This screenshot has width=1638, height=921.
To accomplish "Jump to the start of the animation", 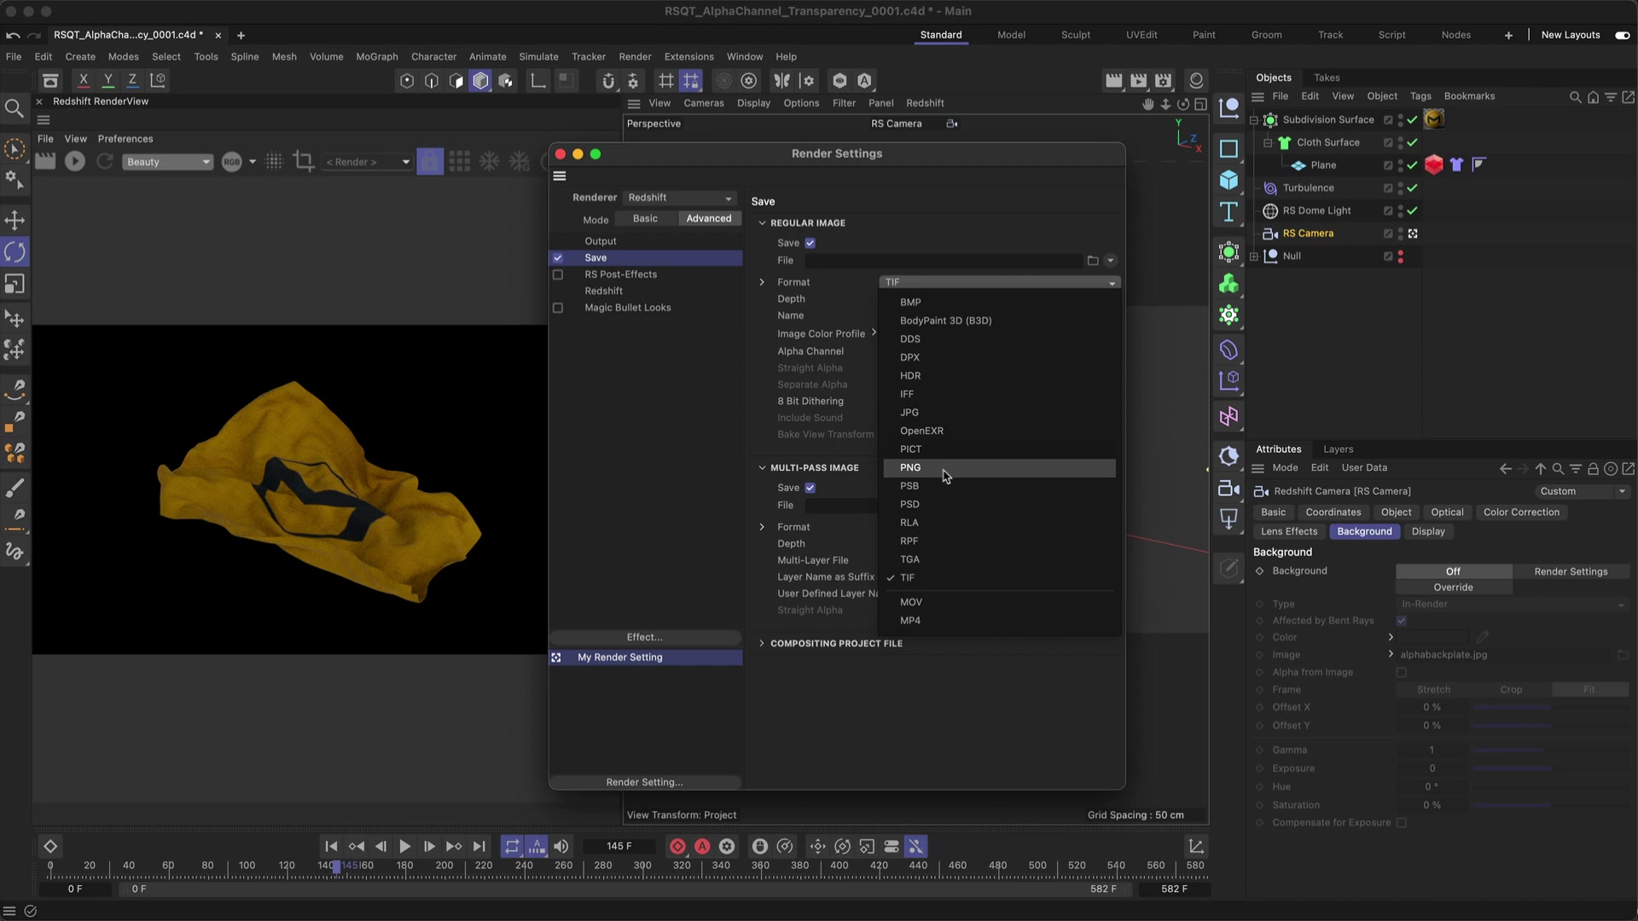I will point(331,846).
